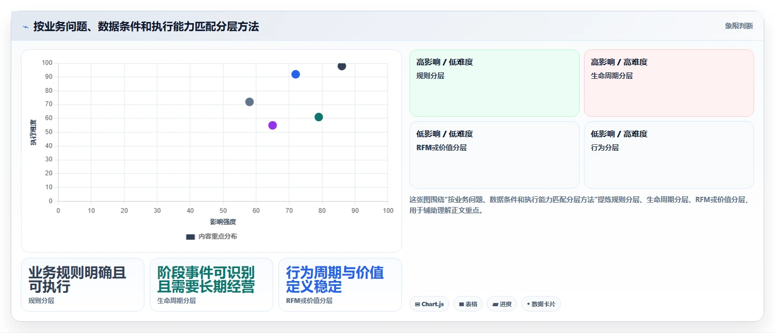Open the 高影响 / 低难度 quadrant card
The width and height of the screenshot is (775, 333).
click(494, 83)
